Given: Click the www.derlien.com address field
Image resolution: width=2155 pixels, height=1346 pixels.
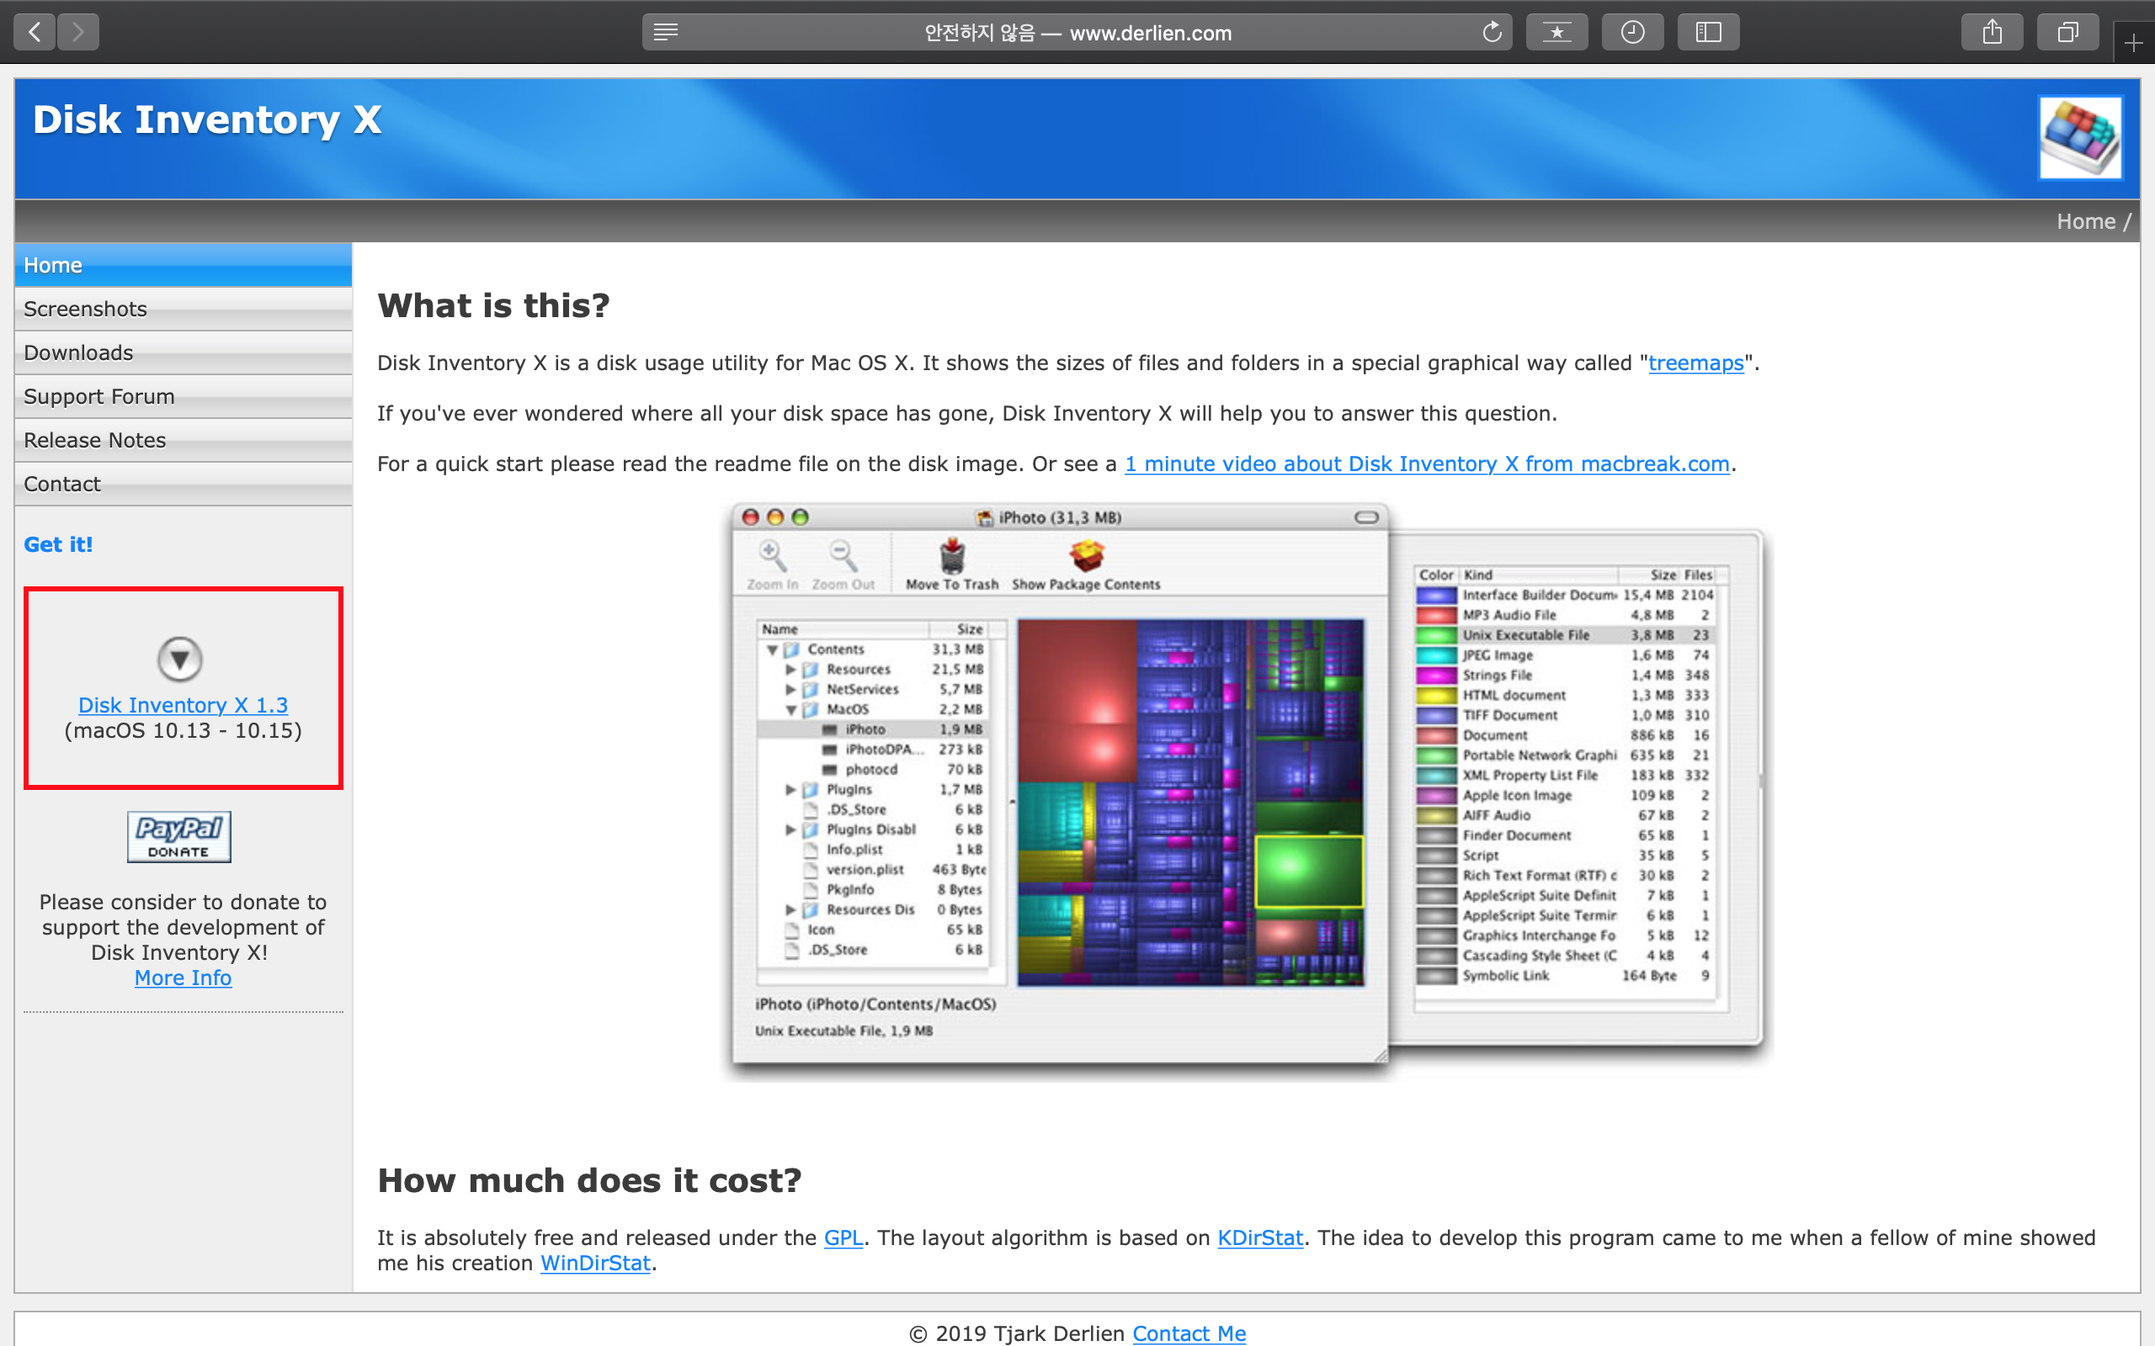Looking at the screenshot, I should tap(1077, 33).
